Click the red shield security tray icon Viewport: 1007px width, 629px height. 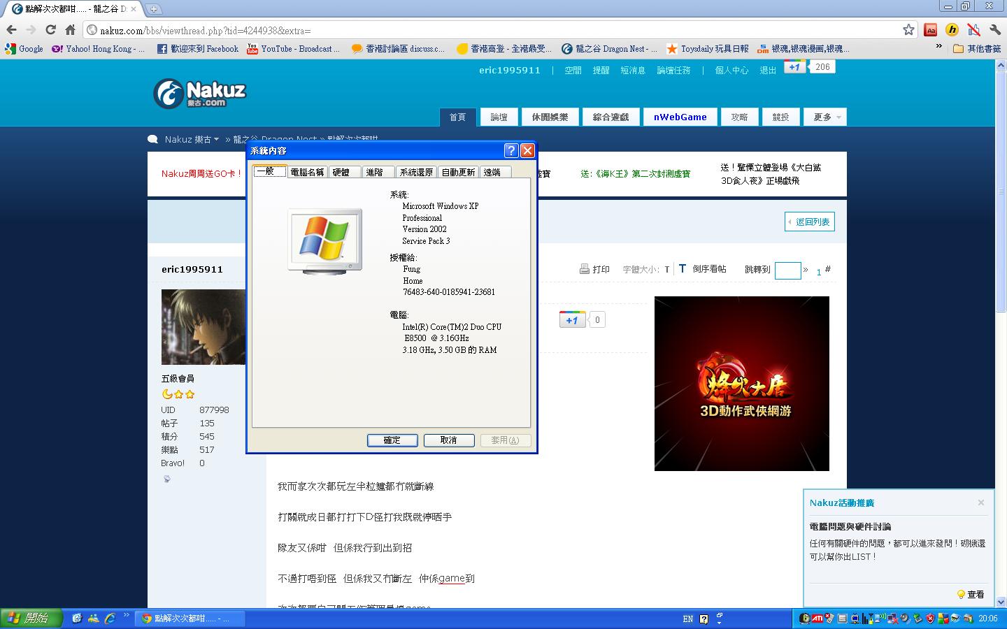(930, 619)
